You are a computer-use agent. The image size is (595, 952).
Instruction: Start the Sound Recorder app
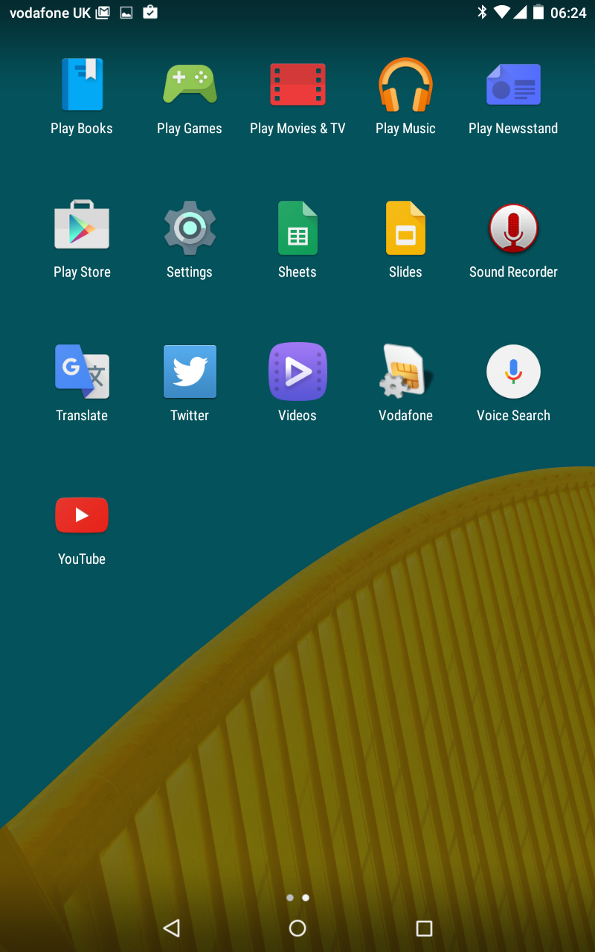tap(513, 241)
